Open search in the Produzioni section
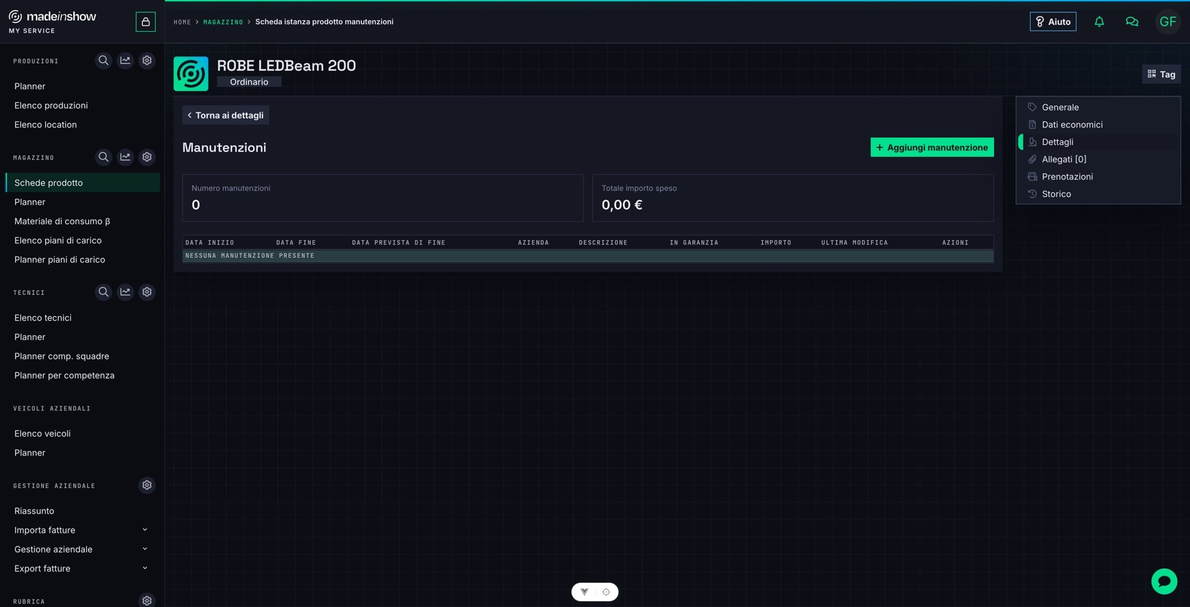Image resolution: width=1190 pixels, height=607 pixels. pos(104,61)
